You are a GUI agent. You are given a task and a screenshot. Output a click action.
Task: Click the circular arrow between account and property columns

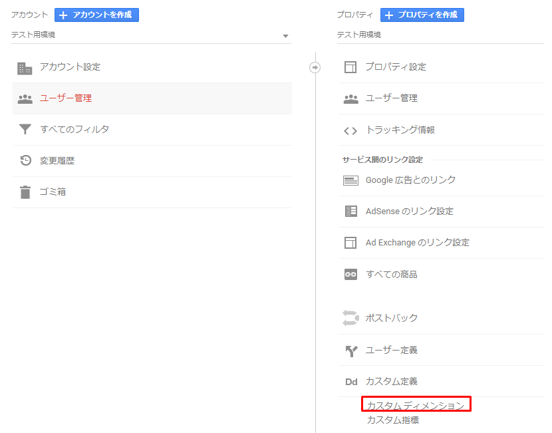tap(315, 67)
